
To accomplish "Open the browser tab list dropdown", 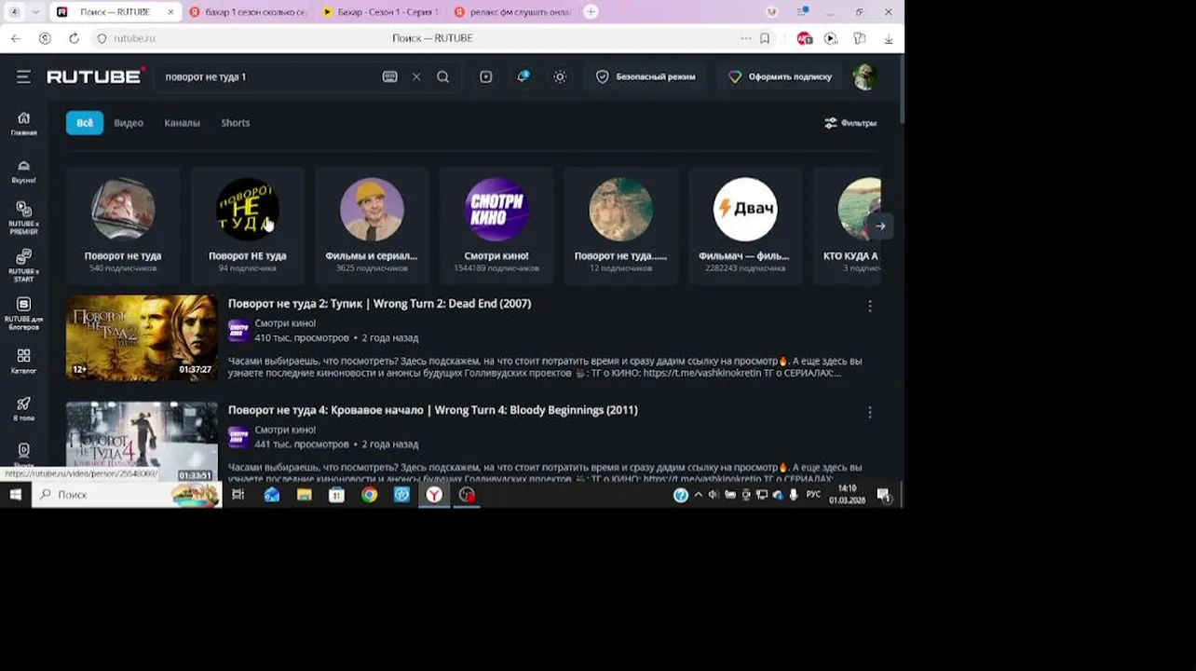I will 35,12.
